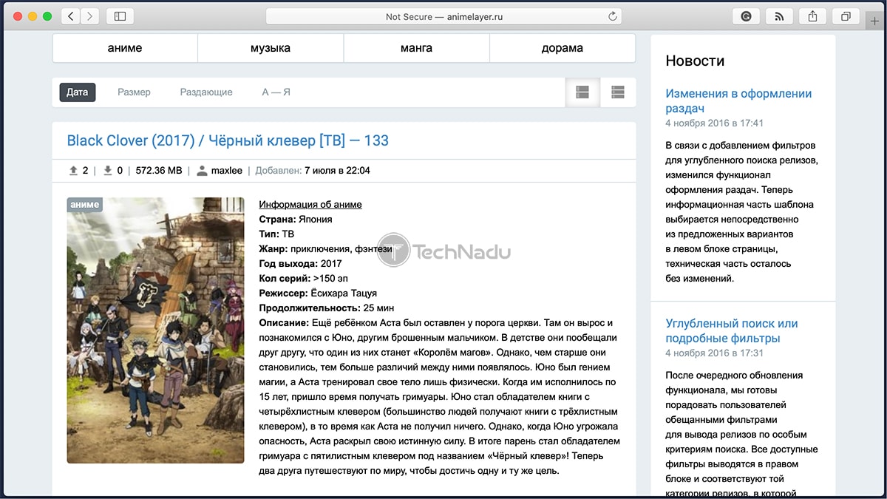Viewport: 887px width, 499px height.
Task: Click the file size 572.36 MB
Action: tap(159, 171)
